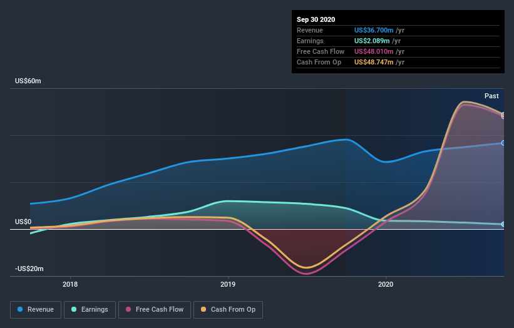This screenshot has height=328, width=514.
Task: Click the -US$20m y-axis label
Action: (x=29, y=269)
